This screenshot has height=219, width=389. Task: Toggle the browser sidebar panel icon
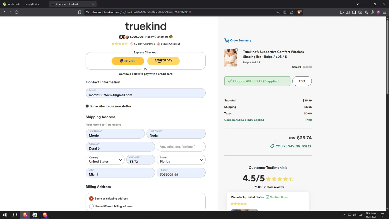coord(354,12)
